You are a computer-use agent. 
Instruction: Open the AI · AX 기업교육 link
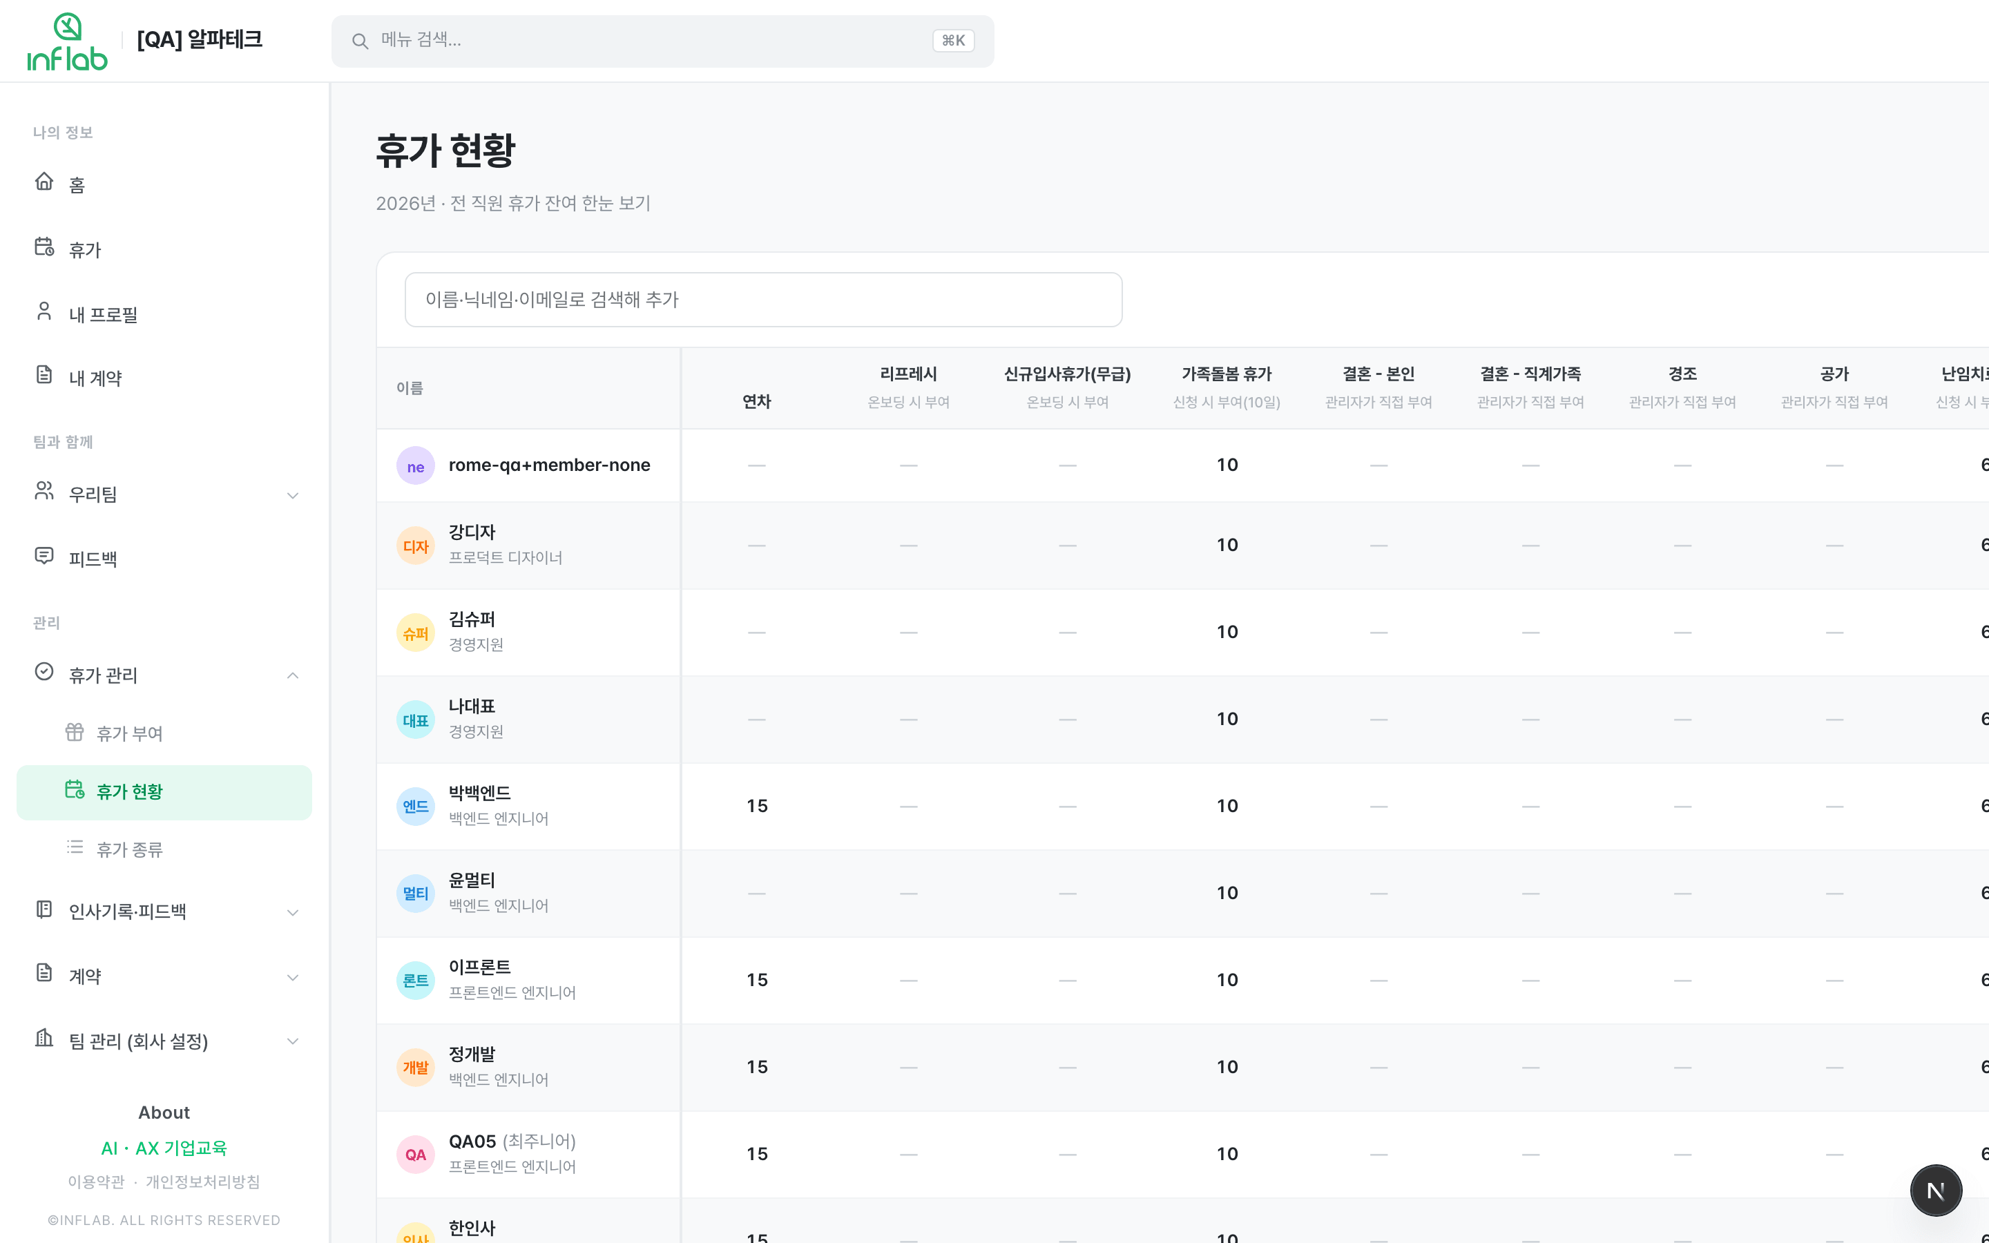(x=164, y=1148)
